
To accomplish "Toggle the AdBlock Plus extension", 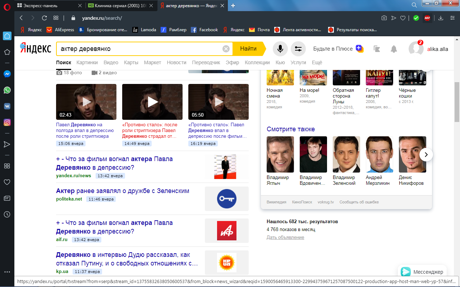I will tap(427, 18).
